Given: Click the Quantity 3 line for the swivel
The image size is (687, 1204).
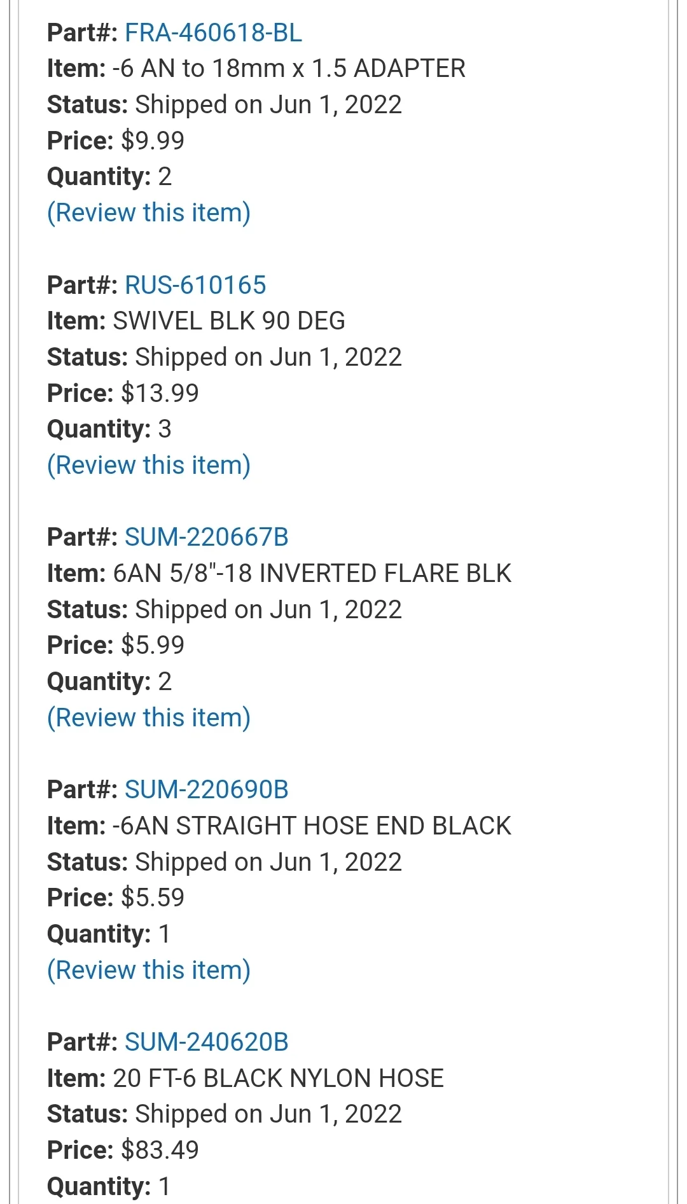Looking at the screenshot, I should click(109, 429).
